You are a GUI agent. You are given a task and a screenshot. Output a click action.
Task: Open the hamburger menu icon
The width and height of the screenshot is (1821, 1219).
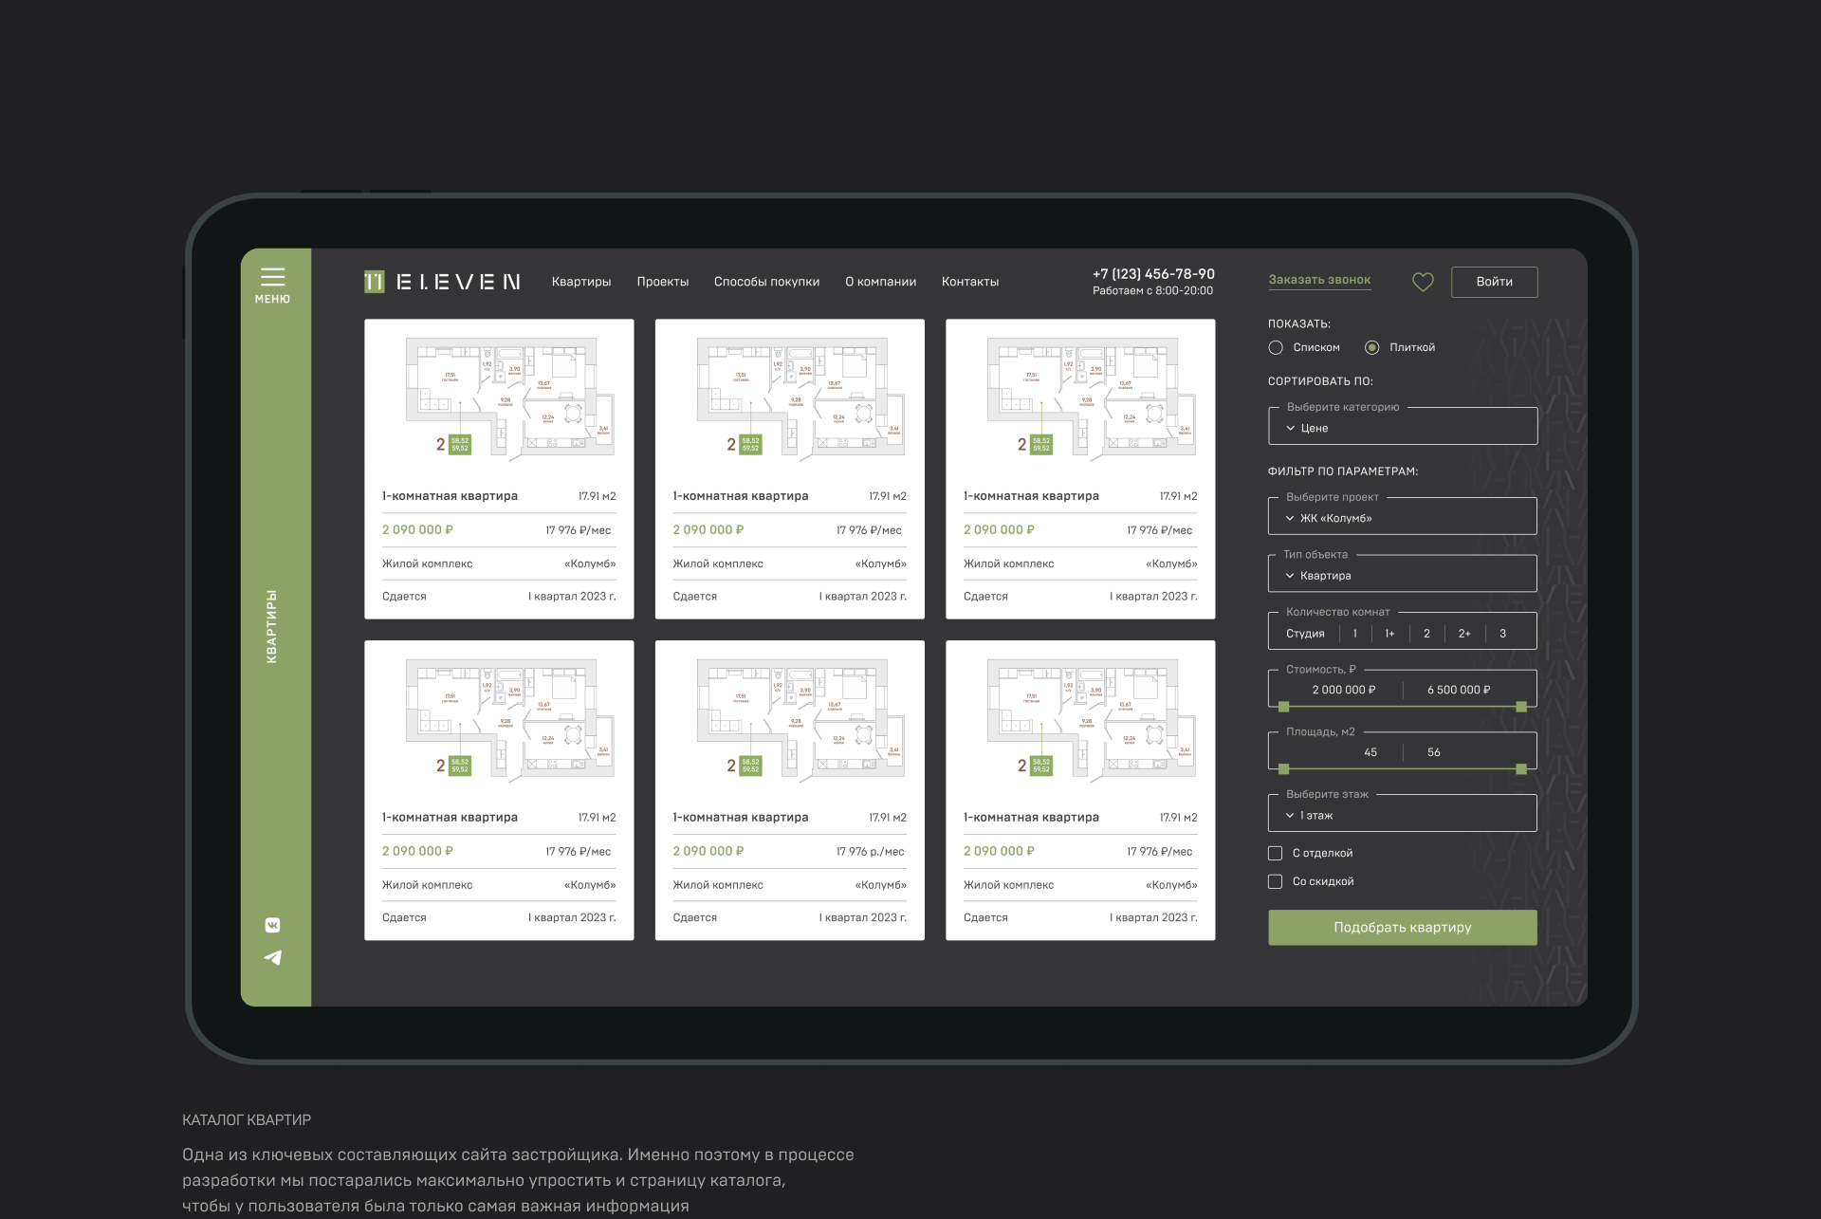[272, 276]
